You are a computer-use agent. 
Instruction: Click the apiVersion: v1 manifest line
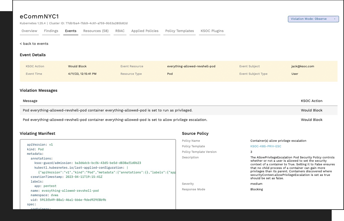(40, 144)
